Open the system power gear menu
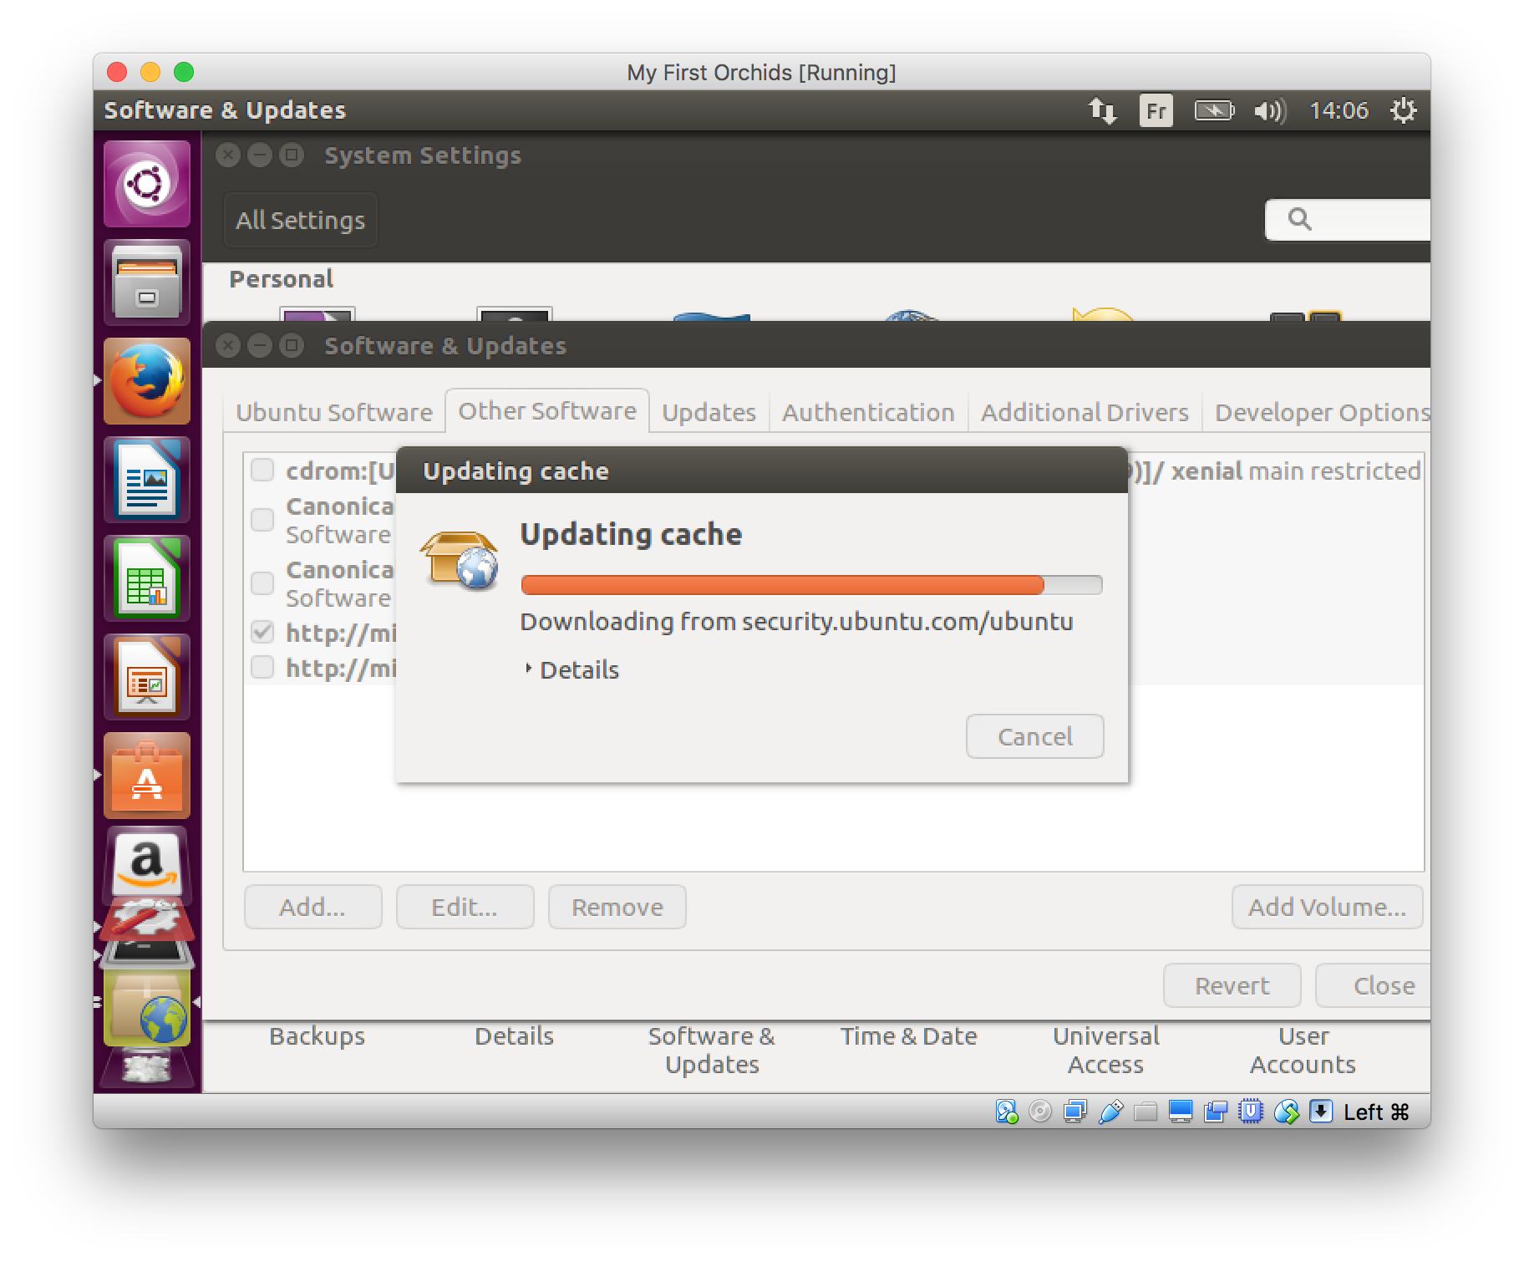Image resolution: width=1524 pixels, height=1262 pixels. 1403,110
